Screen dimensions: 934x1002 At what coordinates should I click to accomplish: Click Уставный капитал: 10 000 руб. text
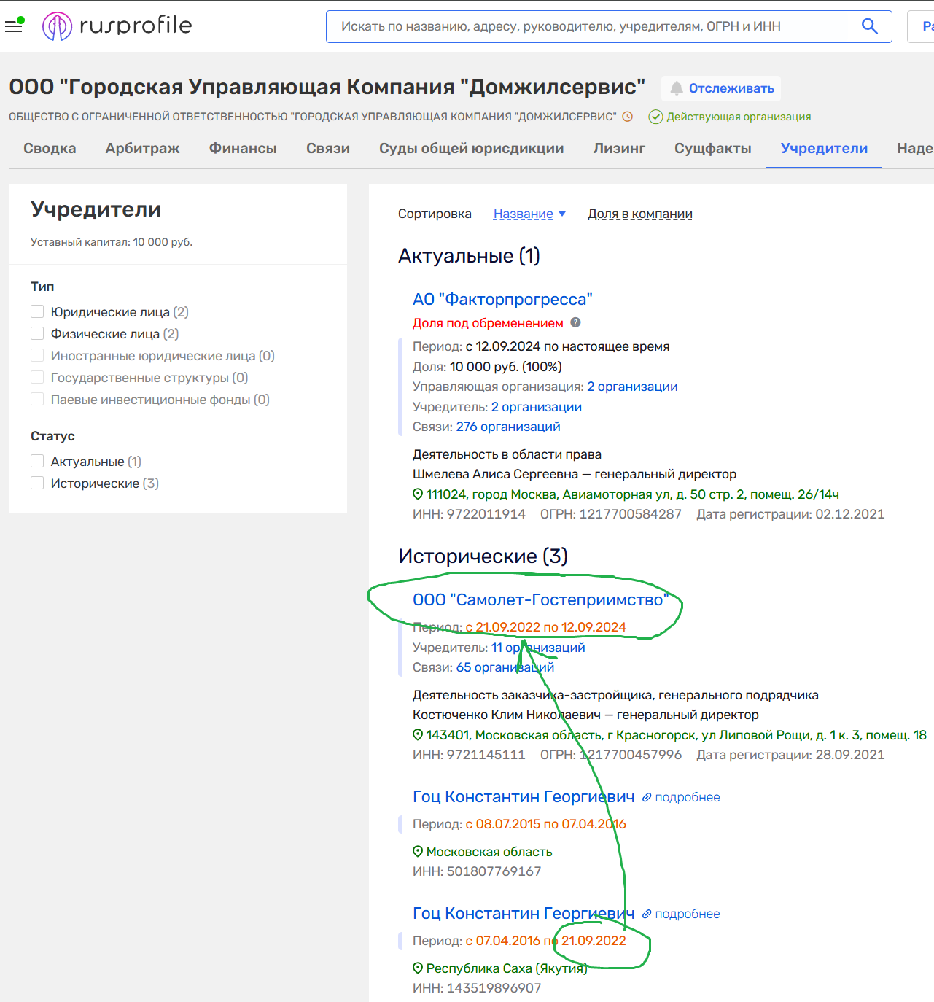[x=112, y=242]
